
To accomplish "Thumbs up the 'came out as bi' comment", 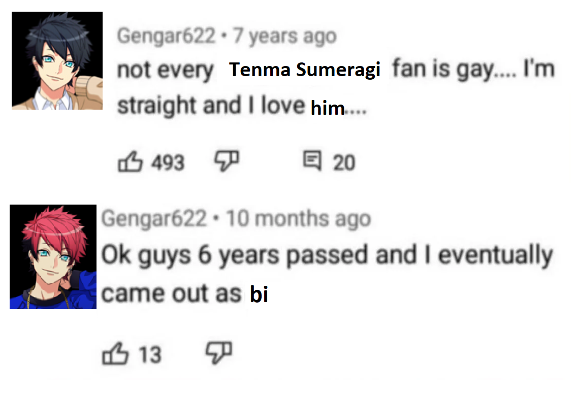I will (115, 354).
